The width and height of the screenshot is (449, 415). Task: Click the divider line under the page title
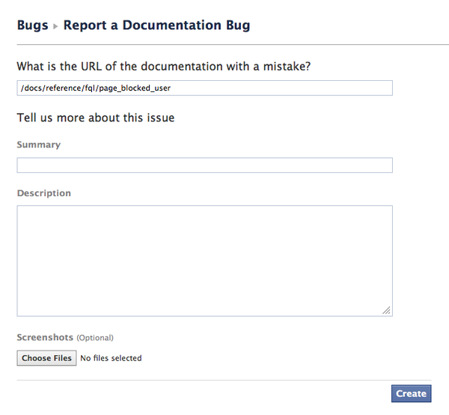(224, 45)
